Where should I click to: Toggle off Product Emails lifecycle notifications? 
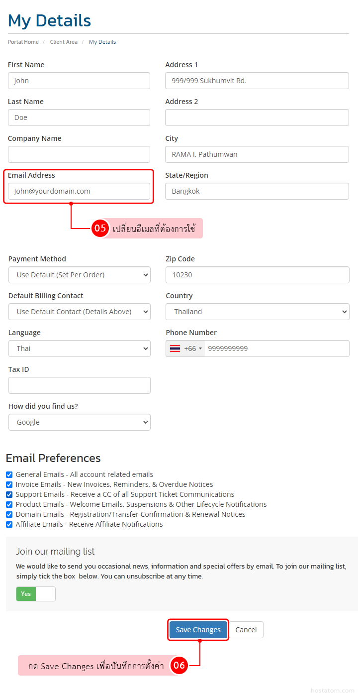click(x=9, y=504)
